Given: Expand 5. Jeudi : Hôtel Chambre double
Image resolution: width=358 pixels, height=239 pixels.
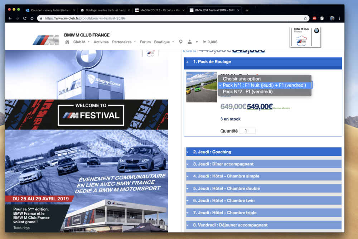Looking at the screenshot, I should tap(264, 188).
